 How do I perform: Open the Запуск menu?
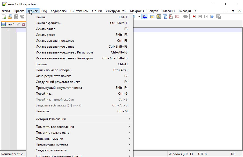[x=153, y=11]
